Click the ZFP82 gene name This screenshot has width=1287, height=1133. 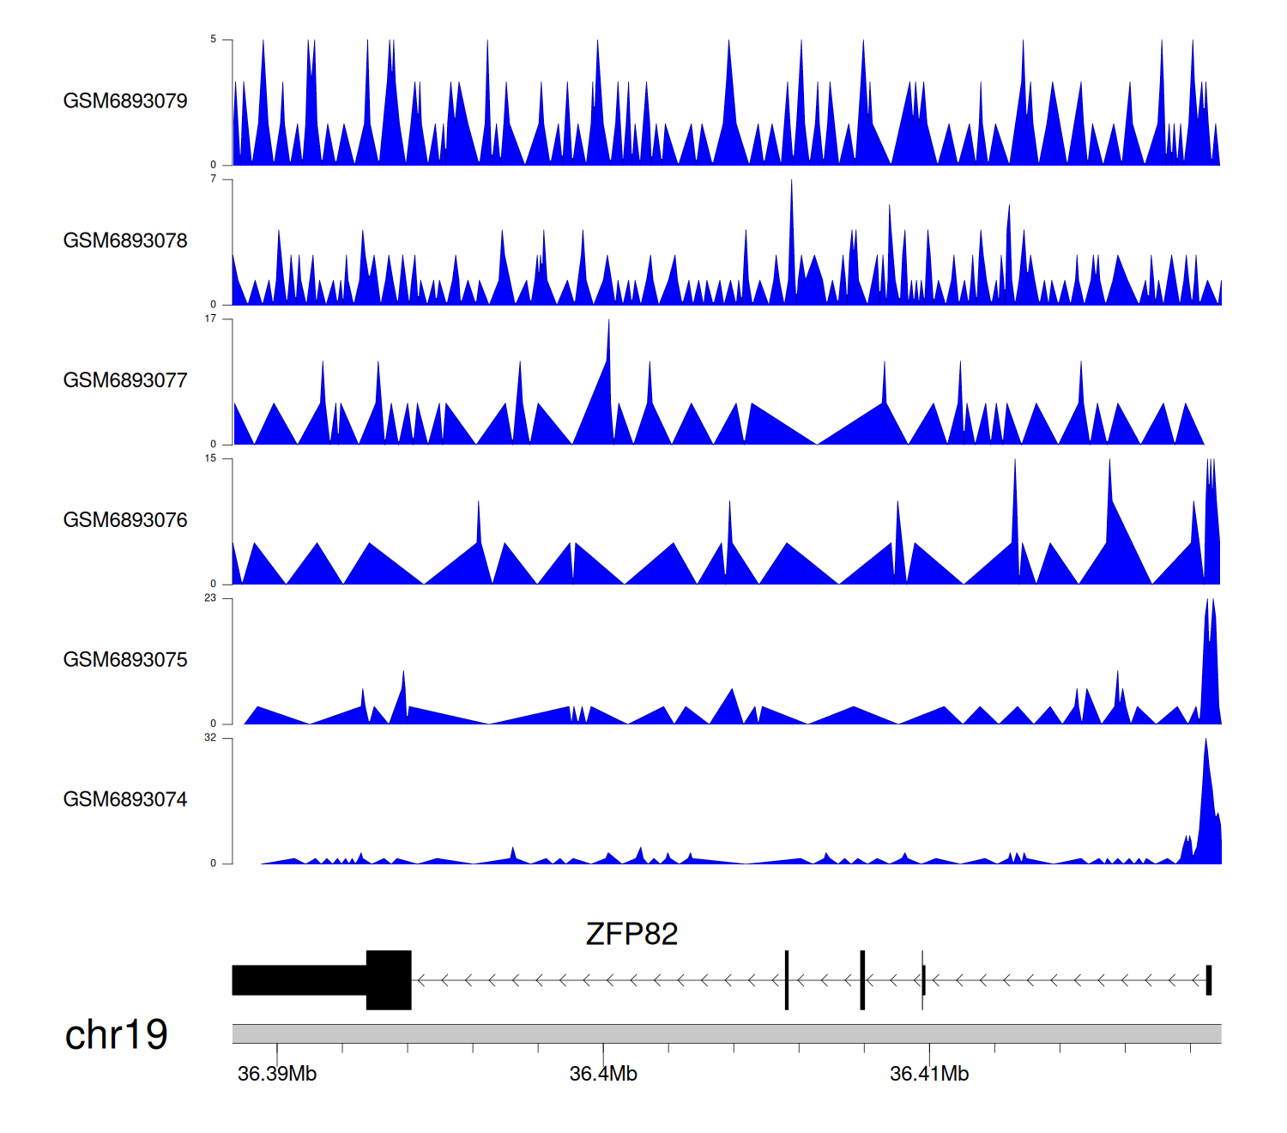click(x=631, y=934)
